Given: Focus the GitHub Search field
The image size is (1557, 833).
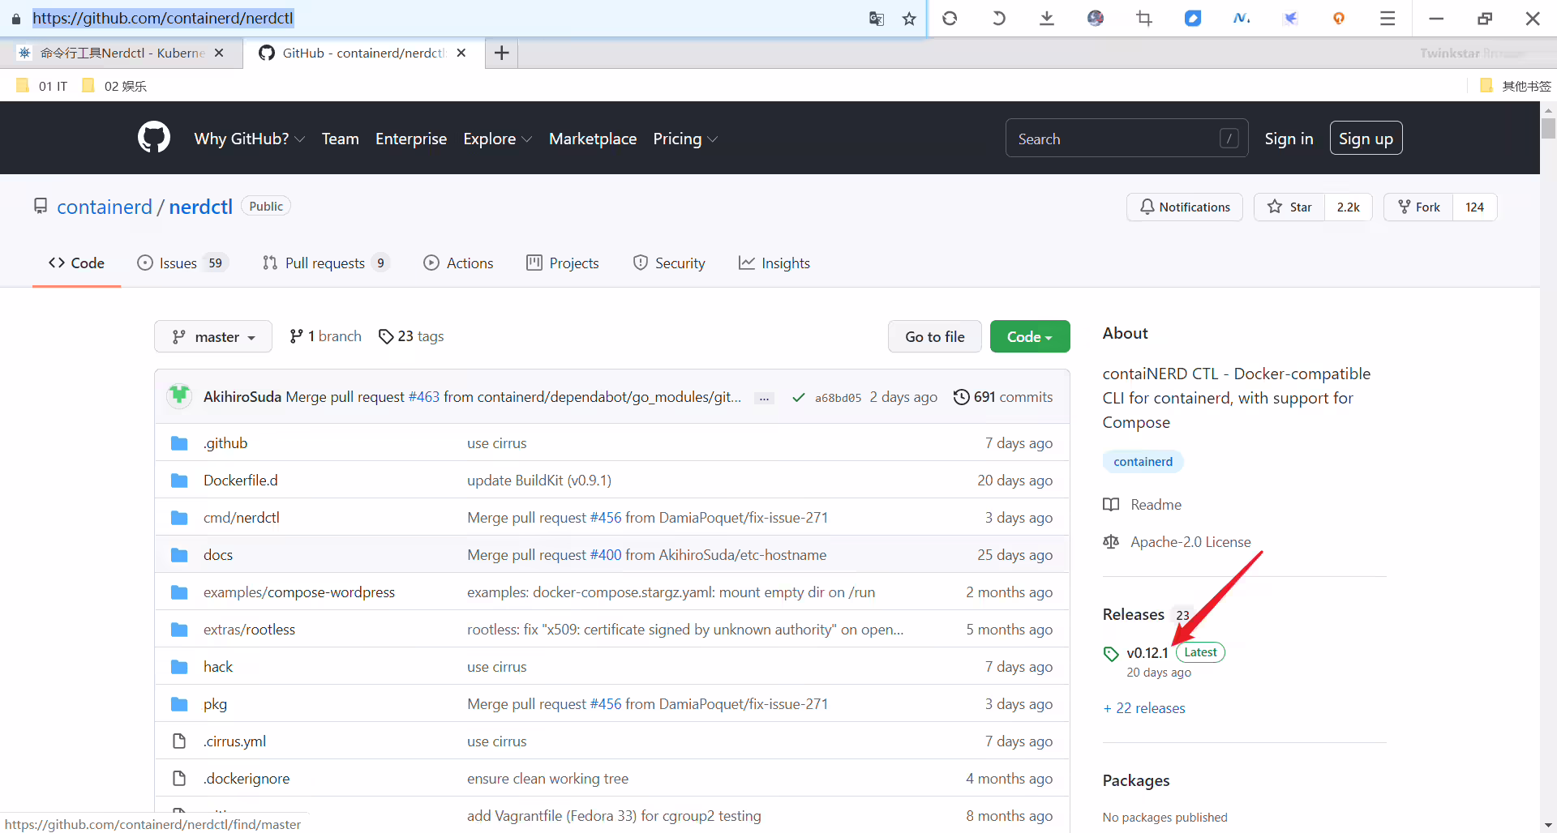Looking at the screenshot, I should [x=1126, y=139].
